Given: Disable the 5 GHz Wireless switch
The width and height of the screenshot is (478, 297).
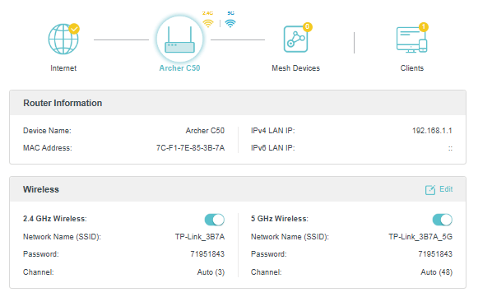Looking at the screenshot, I should [442, 220].
